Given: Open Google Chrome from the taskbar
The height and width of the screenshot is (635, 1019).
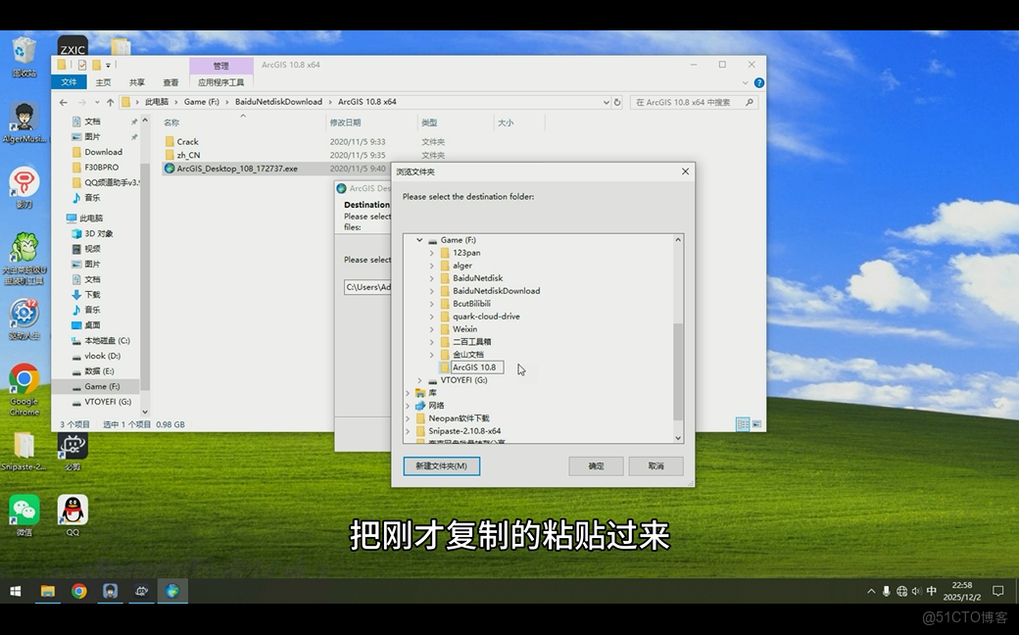Looking at the screenshot, I should (x=80, y=591).
